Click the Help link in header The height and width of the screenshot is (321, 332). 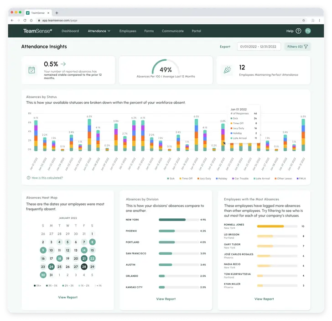click(x=290, y=31)
